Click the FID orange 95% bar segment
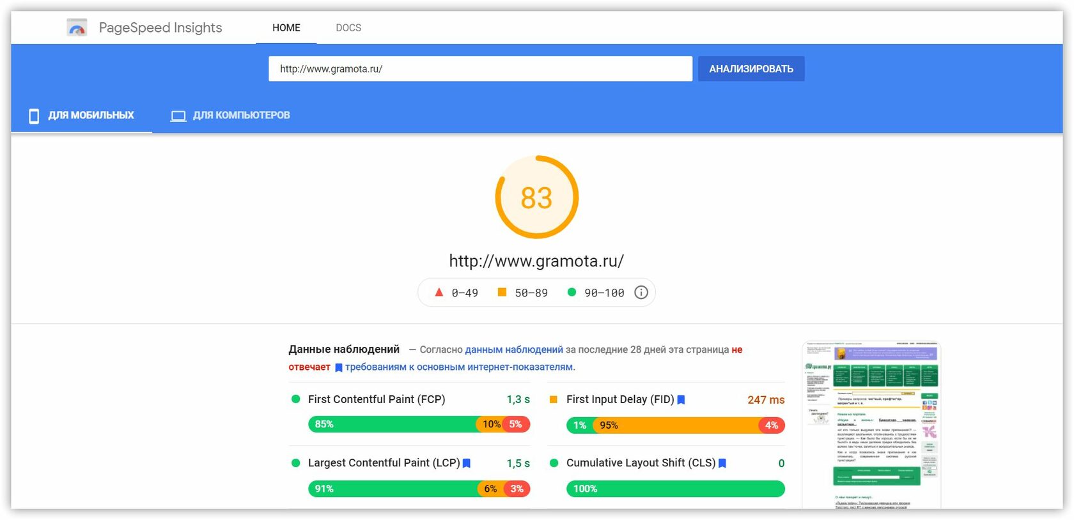Image resolution: width=1074 pixels, height=520 pixels. [676, 425]
